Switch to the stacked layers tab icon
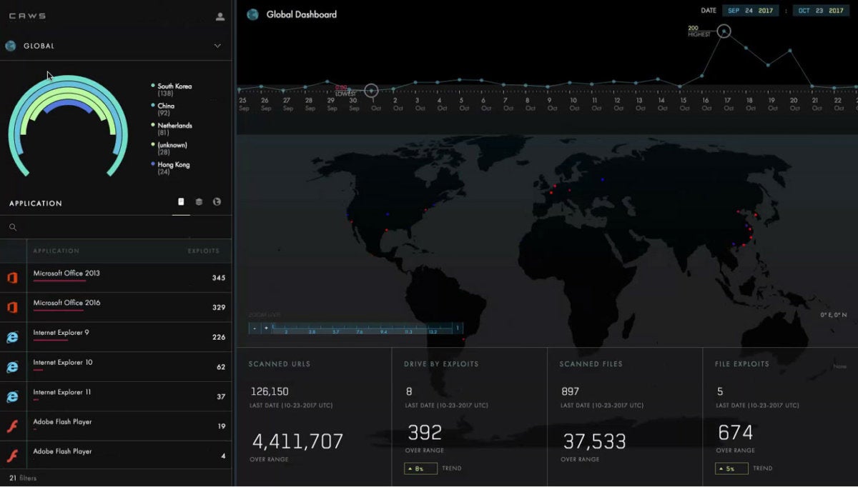This screenshot has height=487, width=858. click(199, 202)
